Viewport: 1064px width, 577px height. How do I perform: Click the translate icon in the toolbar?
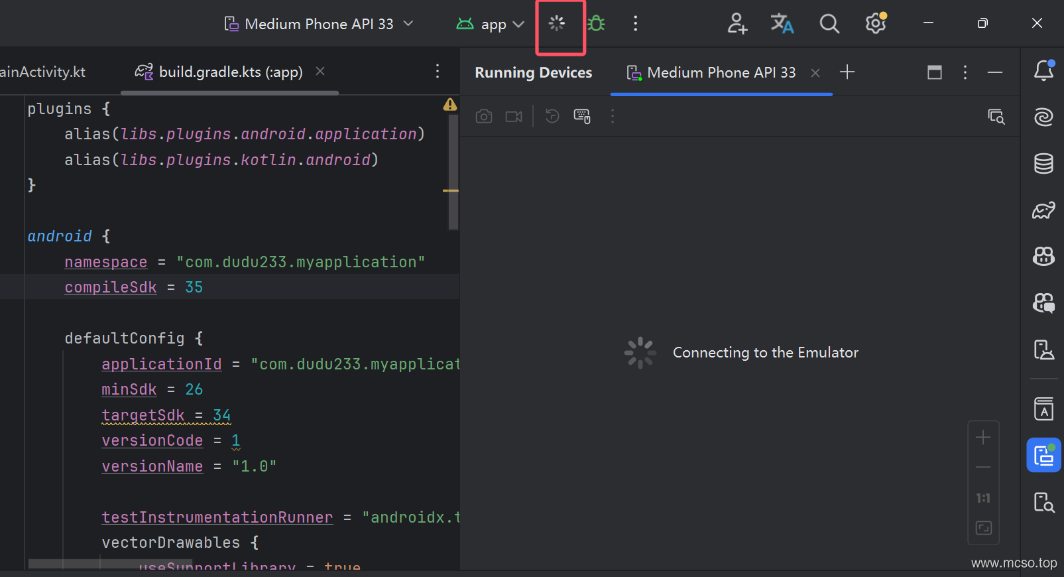coord(782,24)
